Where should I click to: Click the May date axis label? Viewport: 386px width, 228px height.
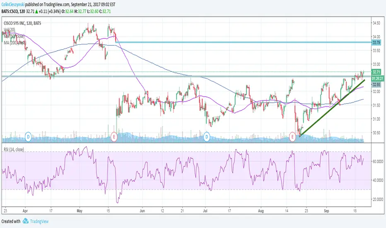79,211
